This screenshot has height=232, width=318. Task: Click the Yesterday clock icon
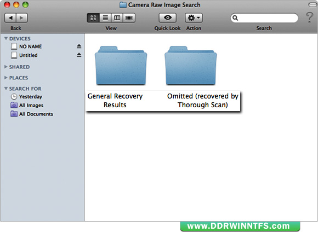[x=14, y=96]
